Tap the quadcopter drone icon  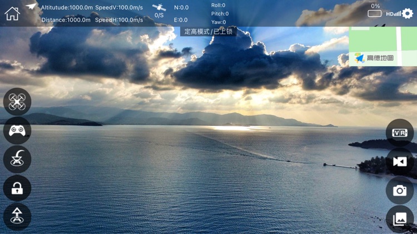click(17, 101)
